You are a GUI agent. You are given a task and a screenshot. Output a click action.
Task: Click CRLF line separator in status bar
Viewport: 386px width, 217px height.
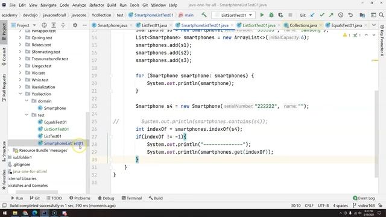pos(309,206)
